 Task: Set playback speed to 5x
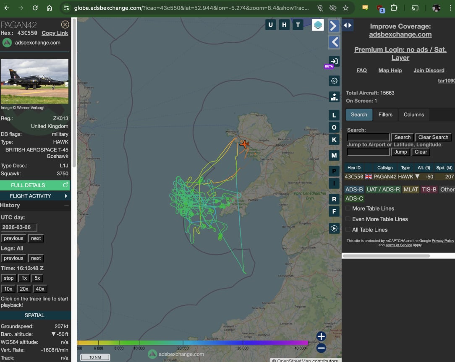coord(37,279)
